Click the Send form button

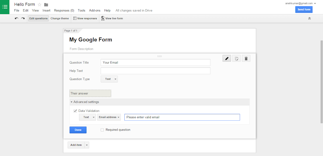click(x=304, y=10)
